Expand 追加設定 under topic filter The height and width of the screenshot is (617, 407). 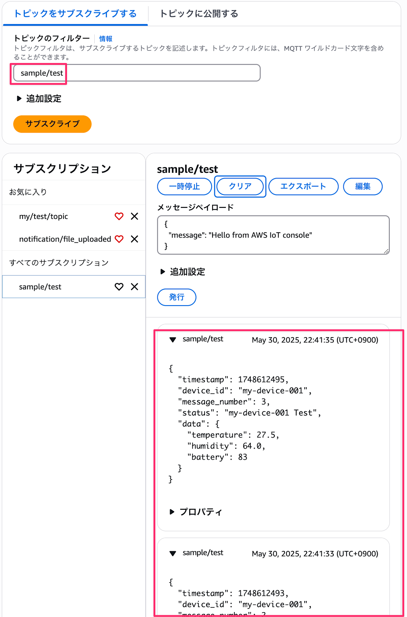(39, 99)
